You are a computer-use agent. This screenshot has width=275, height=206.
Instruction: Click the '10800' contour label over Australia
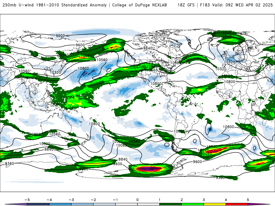point(35,134)
